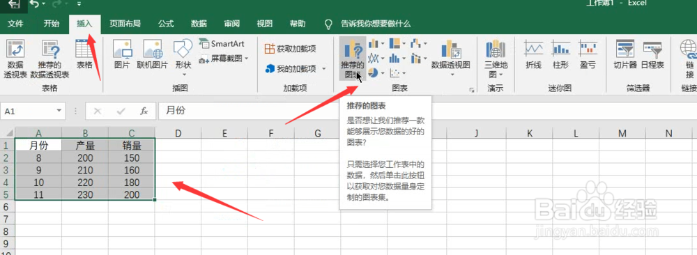
Task: Open the Name Box dropdown arrow
Action: (59, 111)
